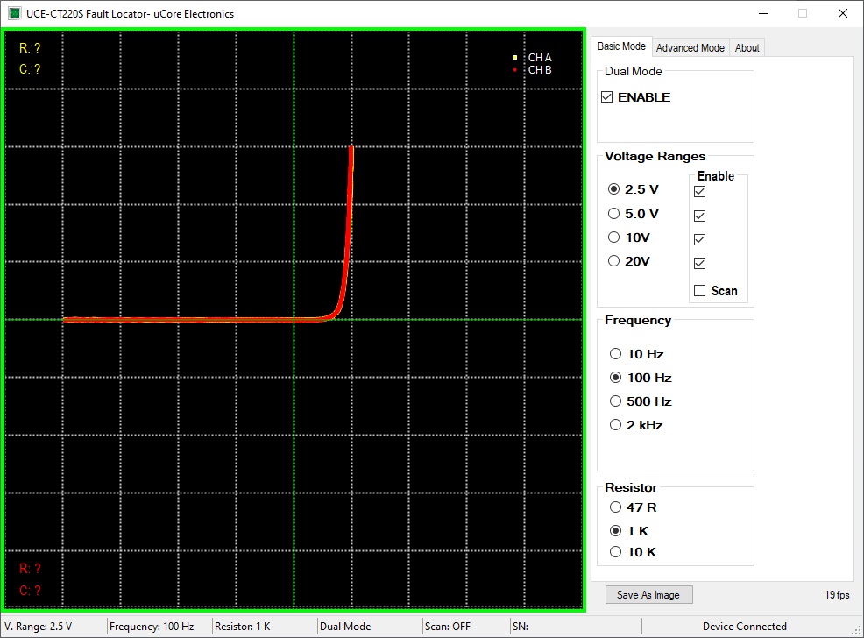864x638 pixels.
Task: Click the Save As Image button
Action: (x=648, y=594)
